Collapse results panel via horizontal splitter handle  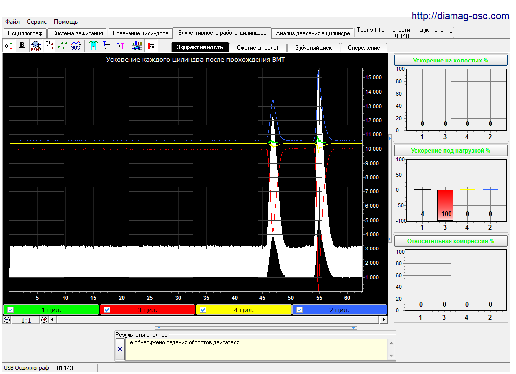pyautogui.click(x=256, y=328)
